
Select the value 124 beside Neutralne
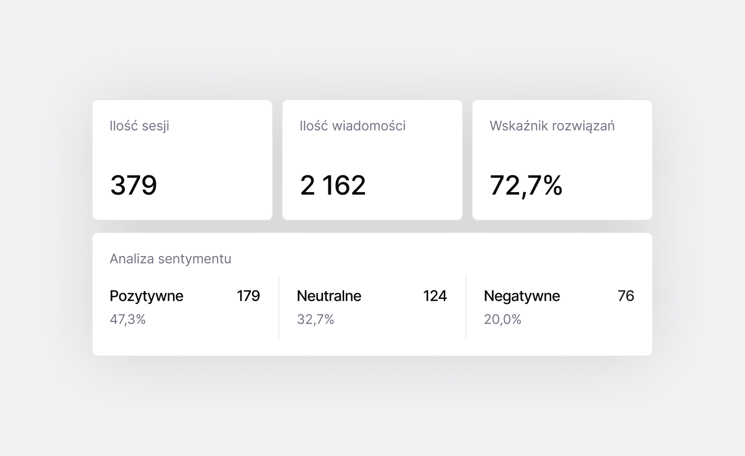pos(434,296)
